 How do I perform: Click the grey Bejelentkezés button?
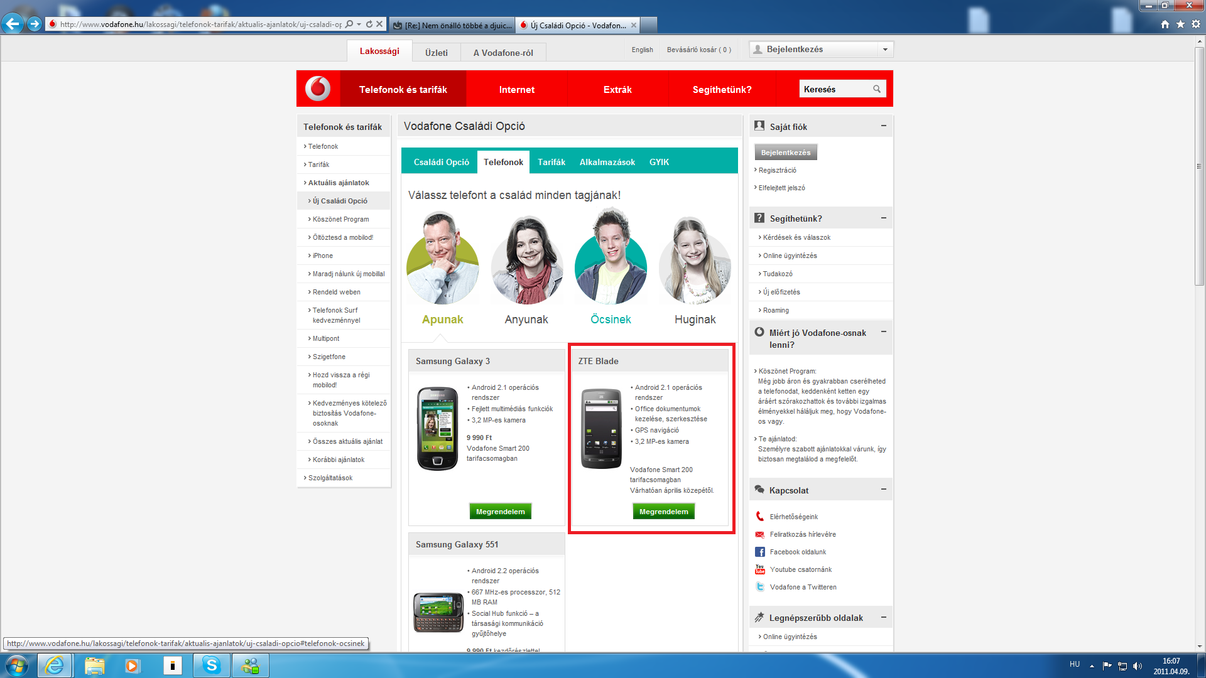click(786, 152)
